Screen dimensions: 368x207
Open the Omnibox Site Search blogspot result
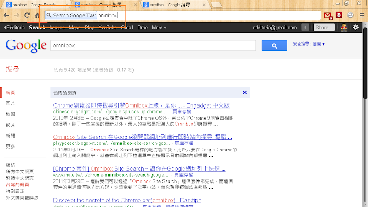(143, 137)
